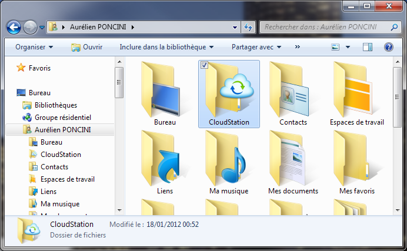Click the user folder icon in address bar
This screenshot has height=251, width=407.
click(53, 26)
